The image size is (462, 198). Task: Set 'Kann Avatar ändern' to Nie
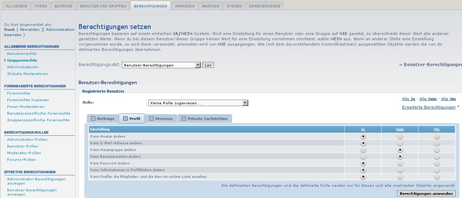coord(437,136)
